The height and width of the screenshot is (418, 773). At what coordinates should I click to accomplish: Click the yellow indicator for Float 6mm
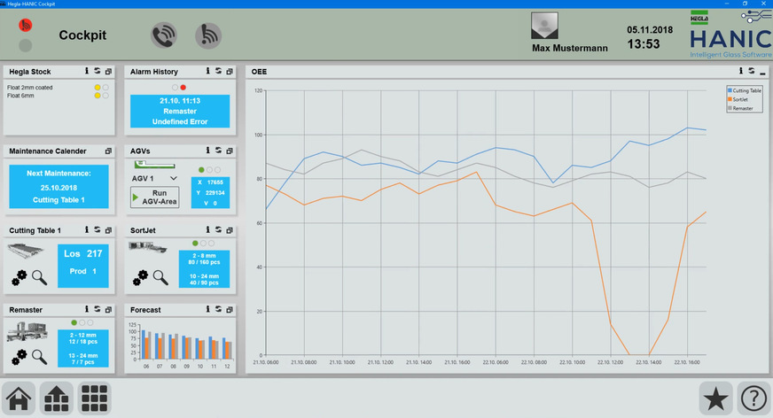pos(98,96)
